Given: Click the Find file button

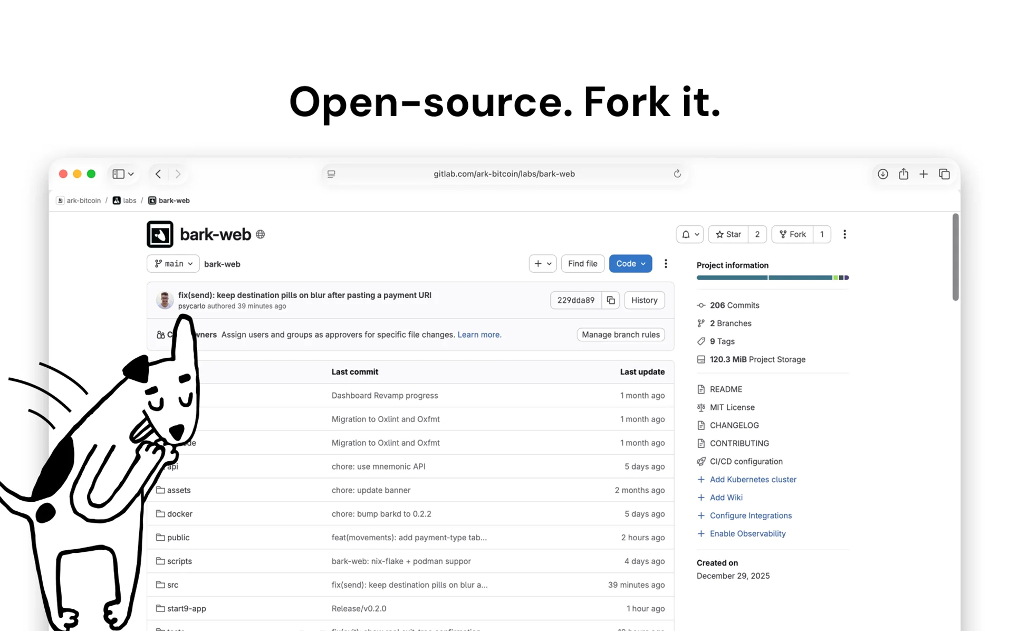Looking at the screenshot, I should (582, 264).
